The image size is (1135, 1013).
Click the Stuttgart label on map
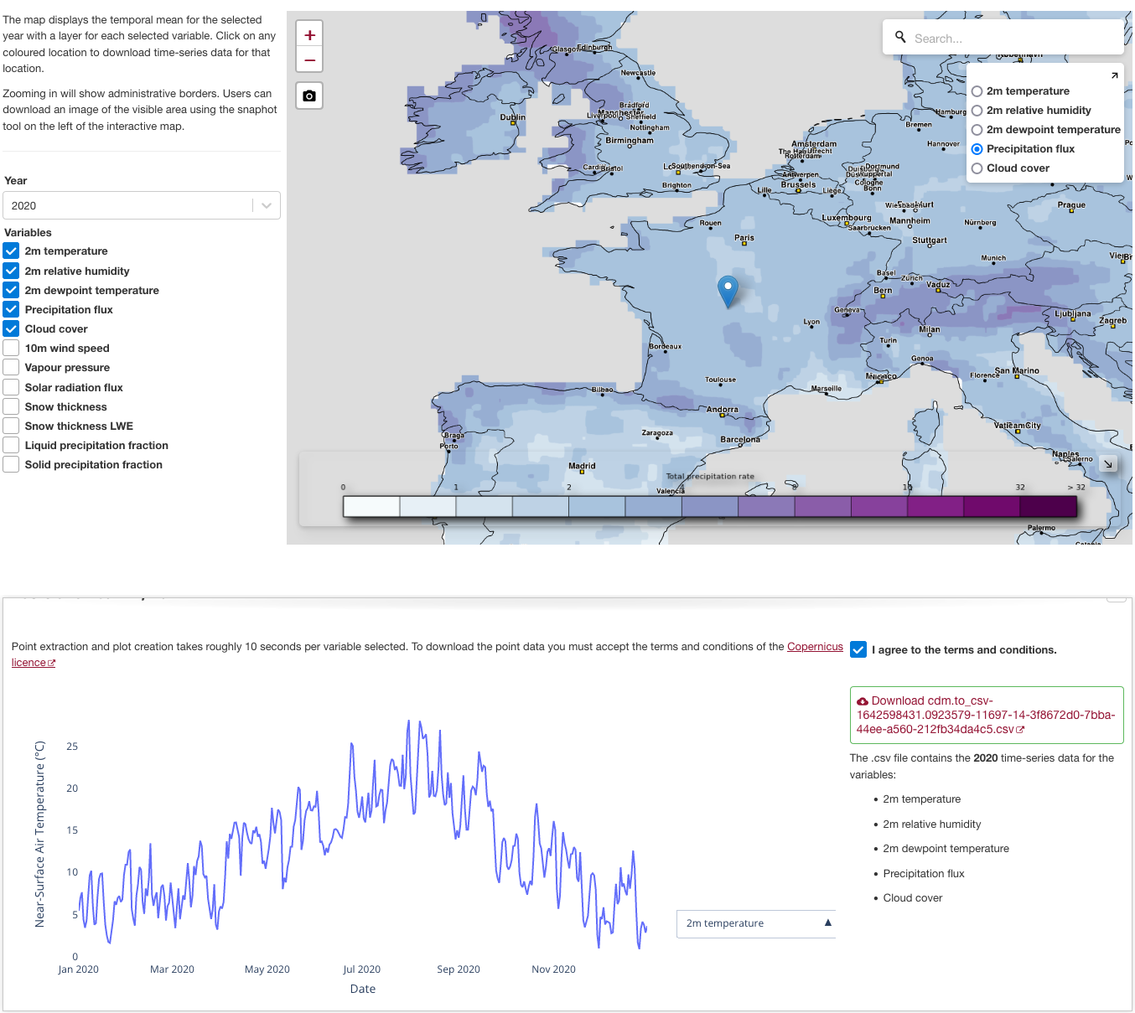click(x=929, y=240)
